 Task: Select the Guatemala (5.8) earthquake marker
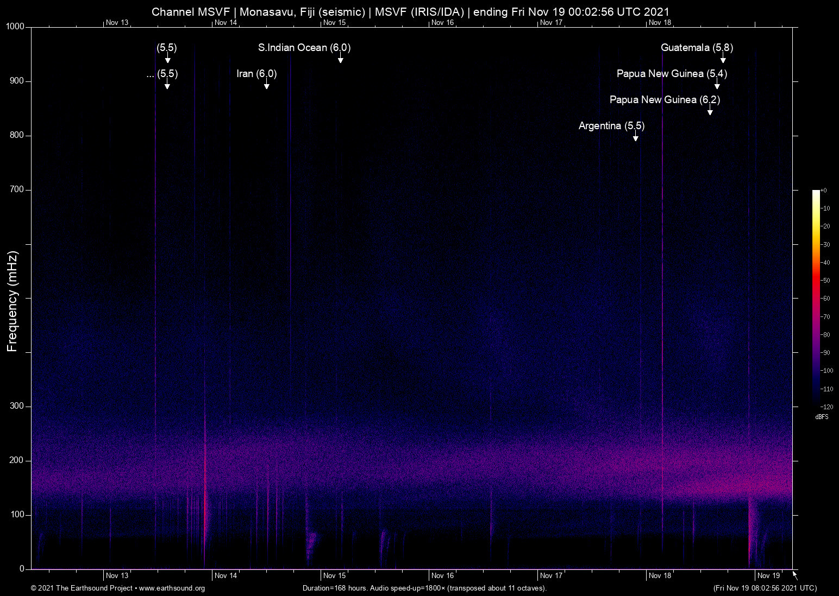point(697,48)
